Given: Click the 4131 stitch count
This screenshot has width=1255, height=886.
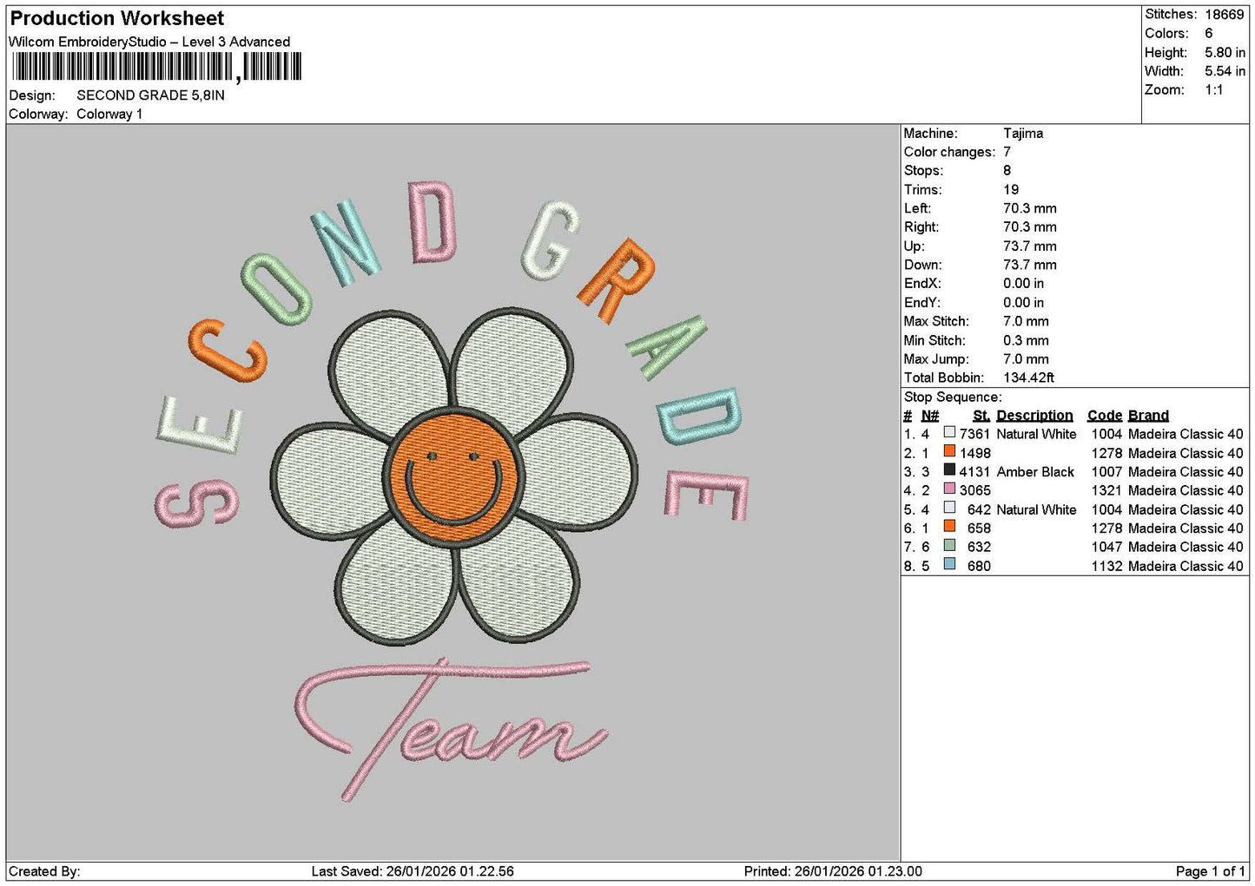Looking at the screenshot, I should 974,472.
